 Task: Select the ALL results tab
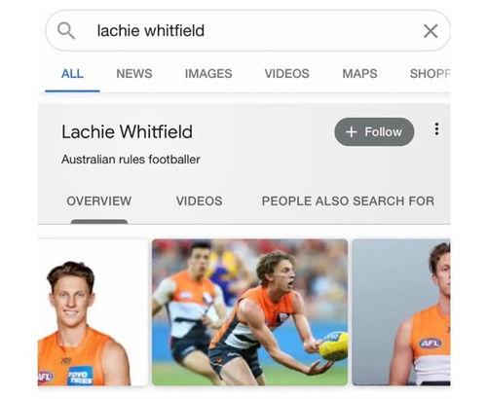(x=72, y=74)
